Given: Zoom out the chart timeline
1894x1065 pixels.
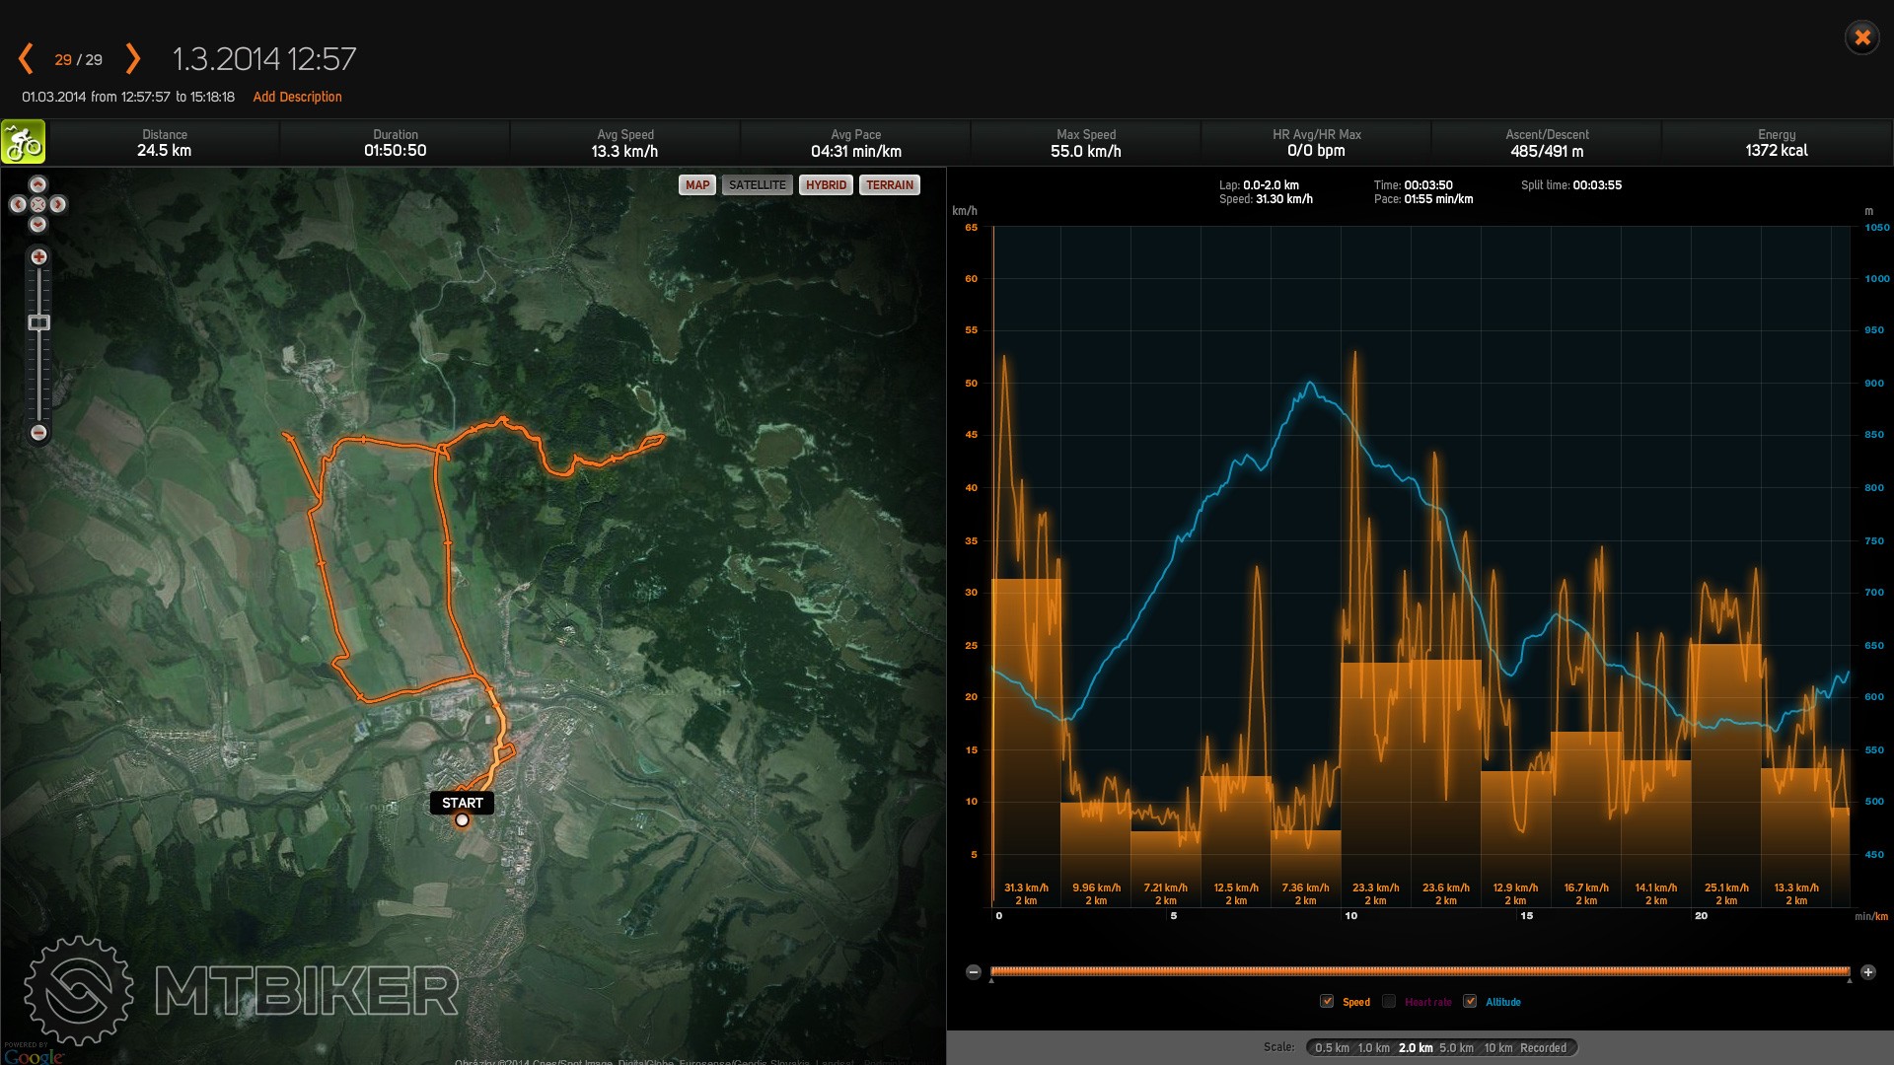Looking at the screenshot, I should coord(974,972).
